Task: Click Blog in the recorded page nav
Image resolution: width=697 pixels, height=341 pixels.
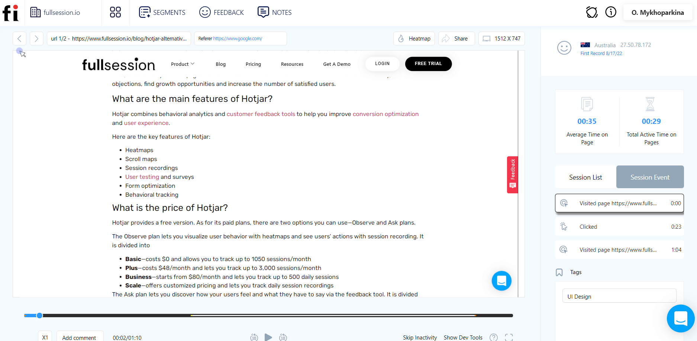Action: 221,64
